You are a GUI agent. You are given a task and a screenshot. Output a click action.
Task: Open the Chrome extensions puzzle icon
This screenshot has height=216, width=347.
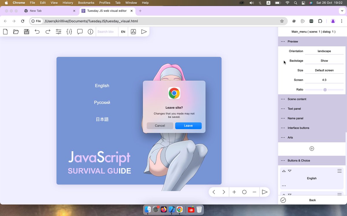(x=320, y=21)
